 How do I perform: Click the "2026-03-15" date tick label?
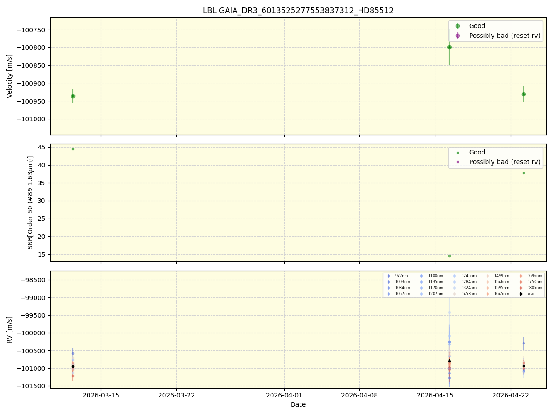[101, 395]
